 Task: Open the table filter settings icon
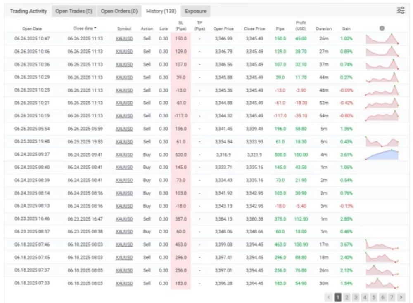click(x=400, y=11)
